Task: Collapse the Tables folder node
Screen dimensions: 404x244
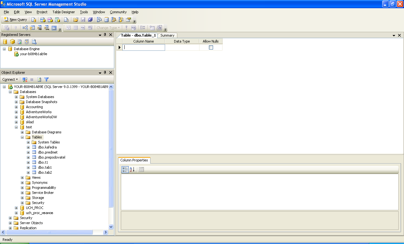Action: click(22, 137)
